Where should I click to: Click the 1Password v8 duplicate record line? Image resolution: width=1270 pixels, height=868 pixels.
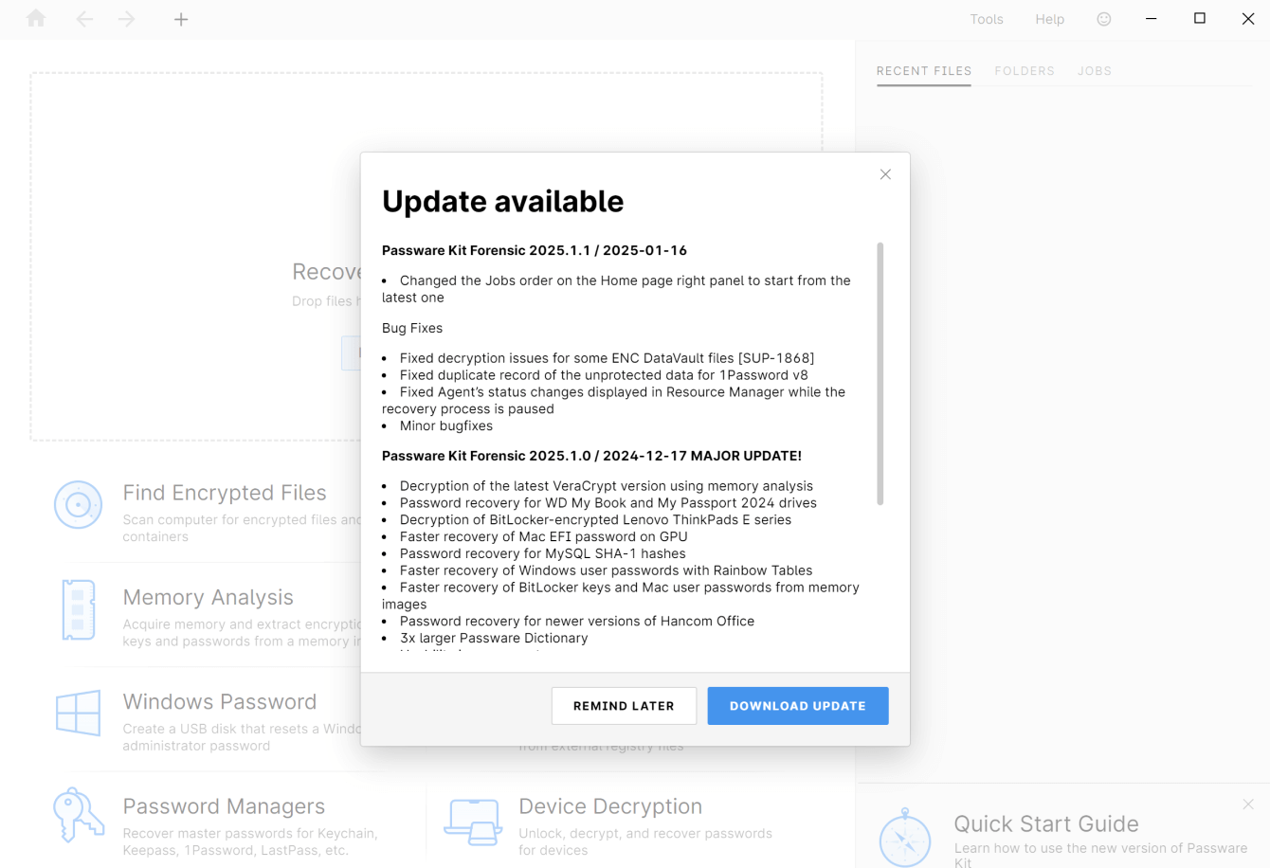604,375
